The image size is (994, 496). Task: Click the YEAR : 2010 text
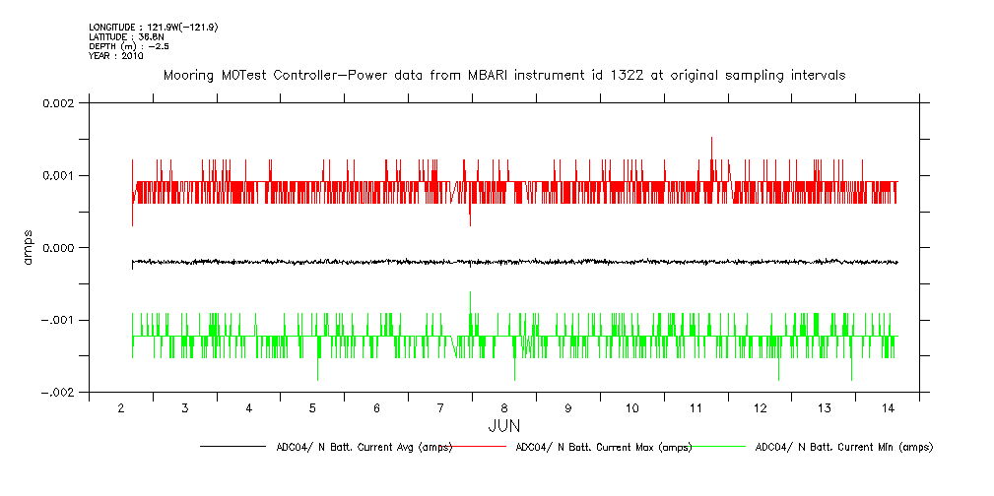(116, 56)
